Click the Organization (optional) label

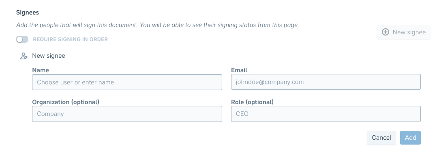(x=66, y=102)
